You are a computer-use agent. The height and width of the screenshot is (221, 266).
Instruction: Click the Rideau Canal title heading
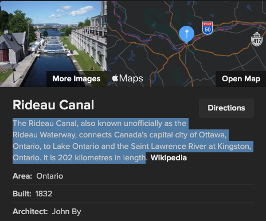(x=53, y=105)
